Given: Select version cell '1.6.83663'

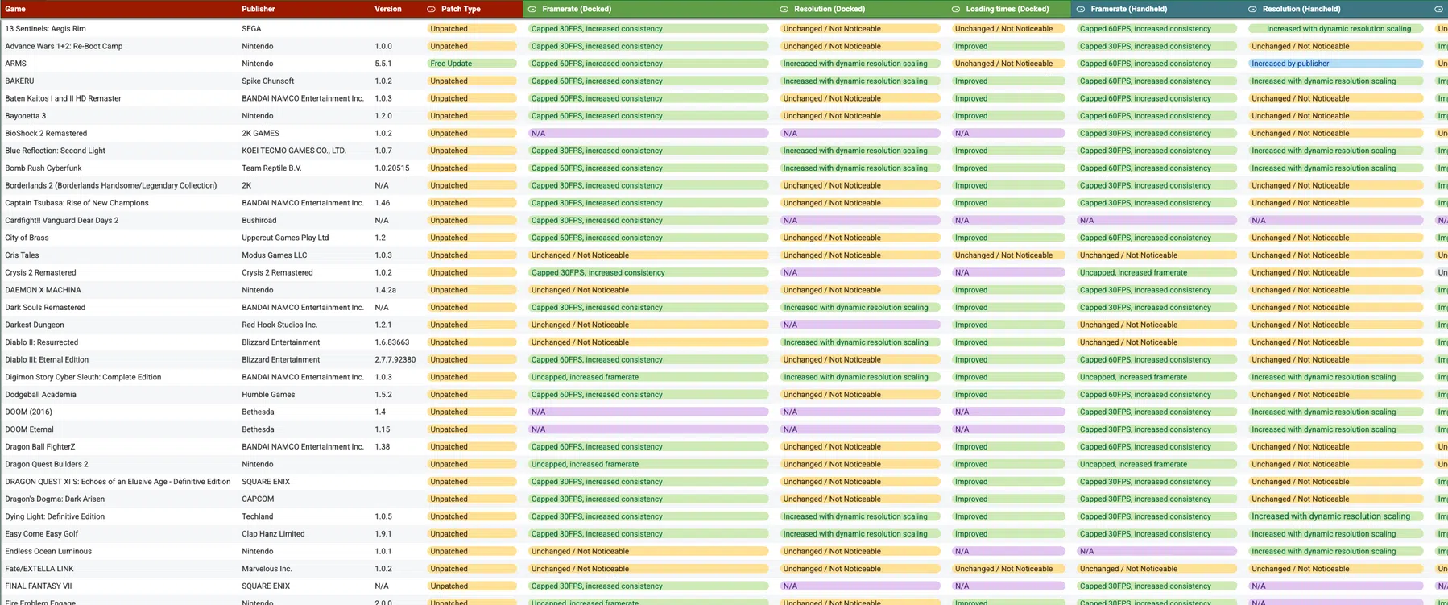Looking at the screenshot, I should [392, 342].
